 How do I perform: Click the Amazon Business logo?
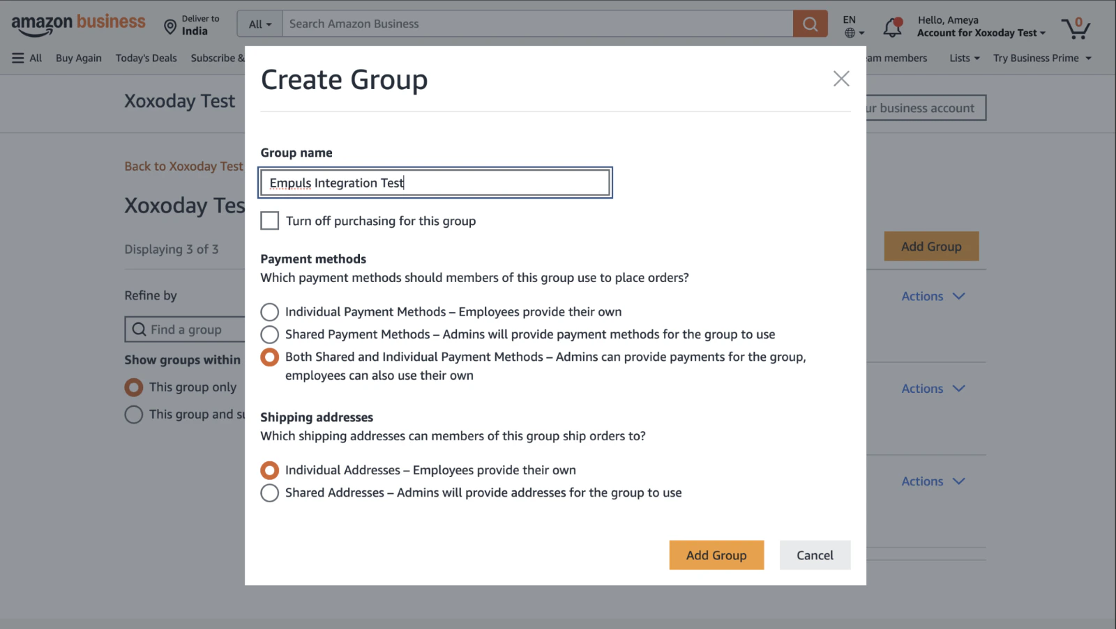pyautogui.click(x=78, y=25)
